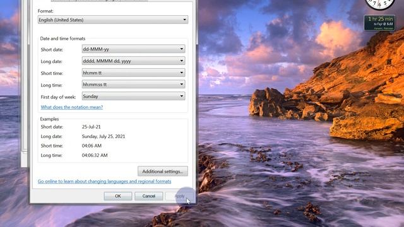The image size is (404, 227).
Task: Click the Long time example 04:06:32 AM
Action: click(x=95, y=156)
